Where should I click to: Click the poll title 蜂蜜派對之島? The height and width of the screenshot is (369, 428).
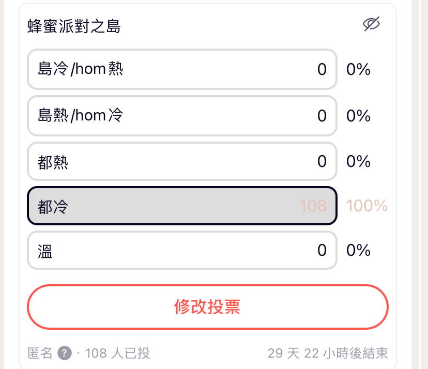[74, 26]
